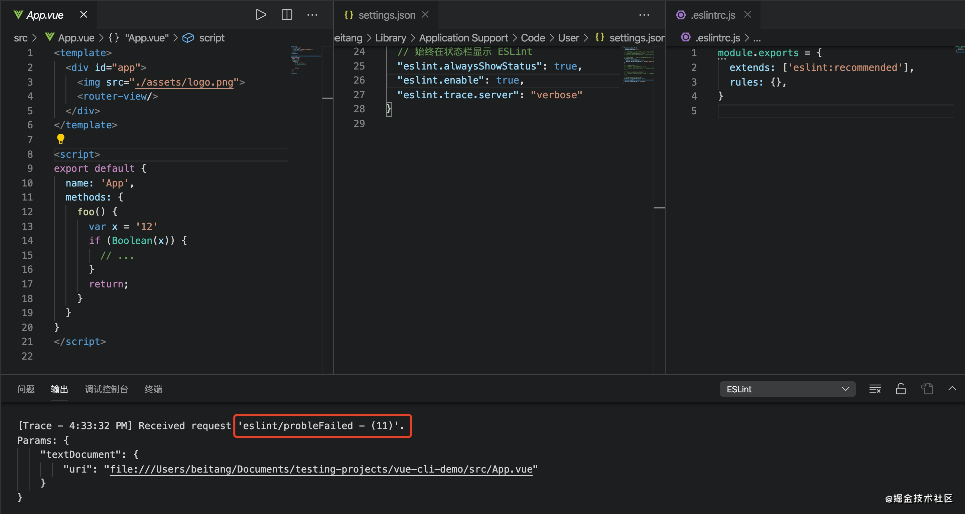
Task: Open more actions for App.vue editor
Action: point(312,15)
